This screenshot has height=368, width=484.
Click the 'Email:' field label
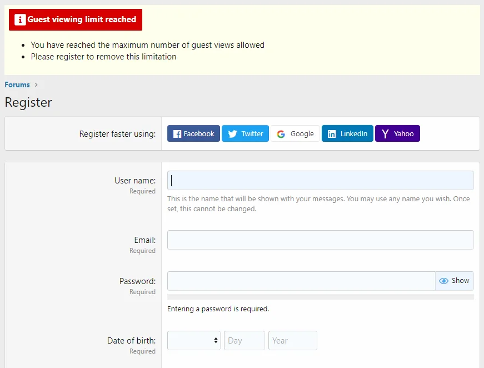pyautogui.click(x=144, y=240)
